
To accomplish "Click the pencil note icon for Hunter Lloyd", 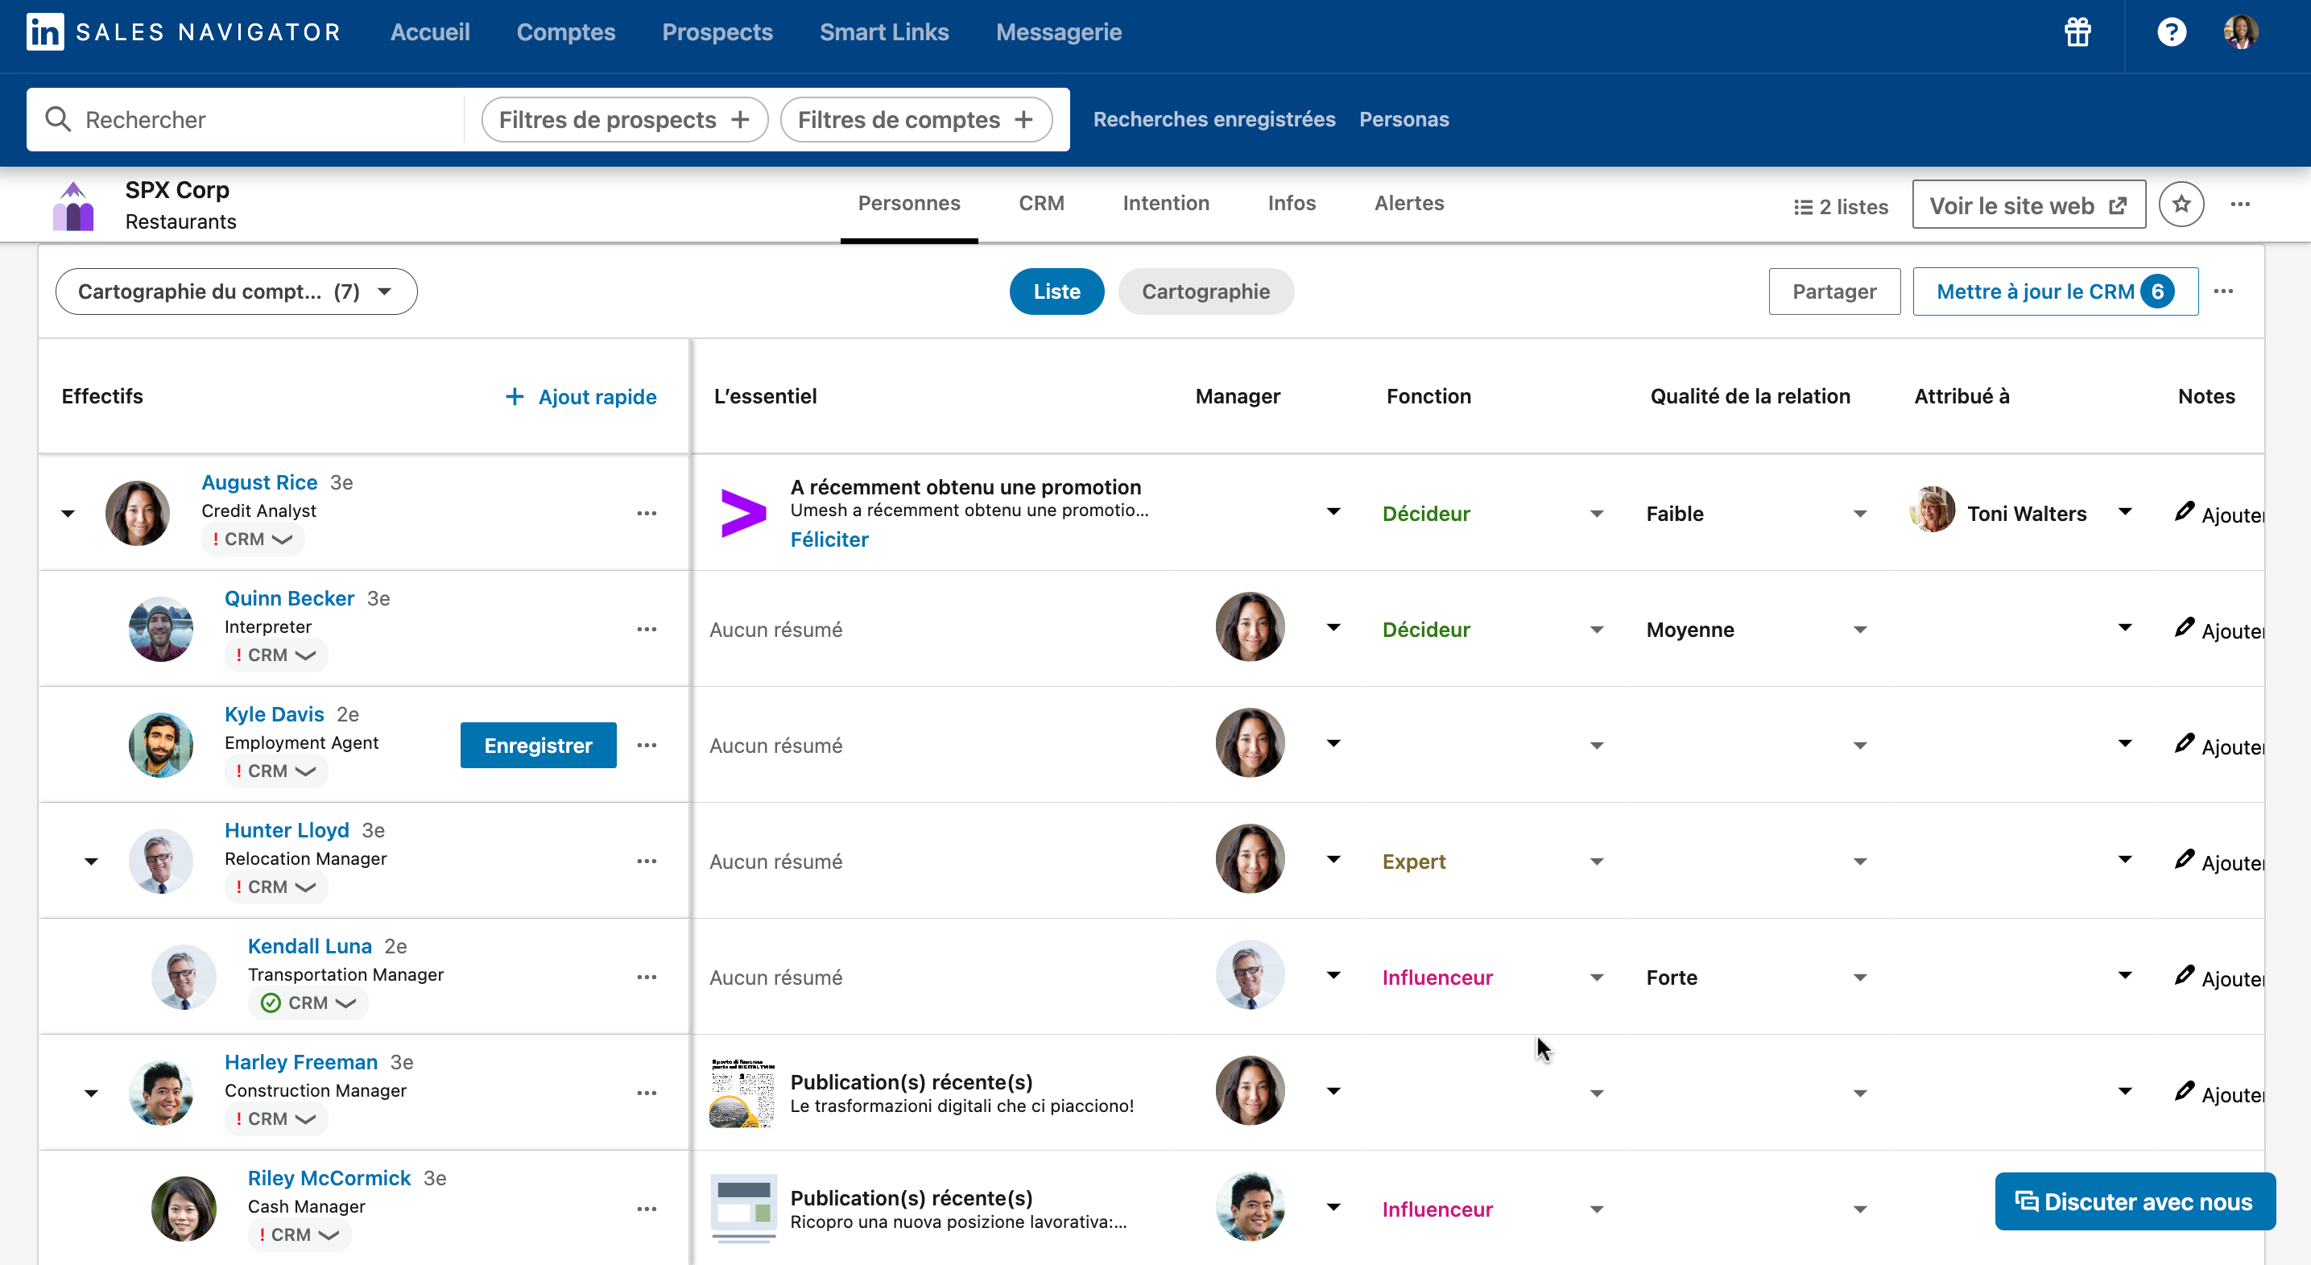I will pos(2185,859).
